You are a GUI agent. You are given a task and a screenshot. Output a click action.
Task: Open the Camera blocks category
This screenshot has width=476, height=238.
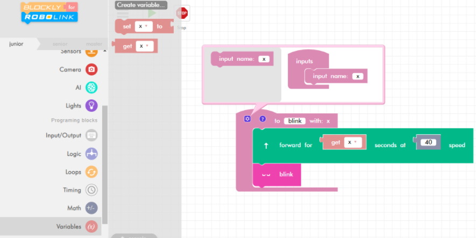(91, 69)
